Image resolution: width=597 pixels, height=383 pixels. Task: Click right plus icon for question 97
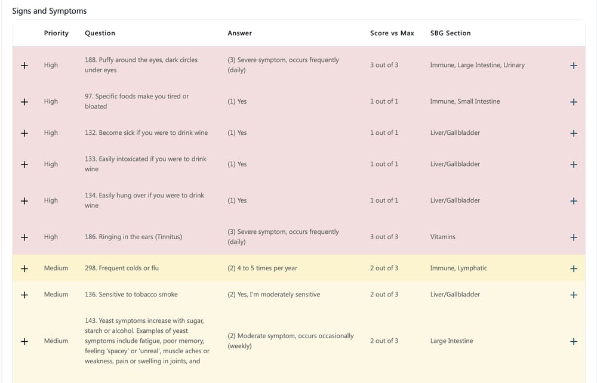click(x=574, y=102)
